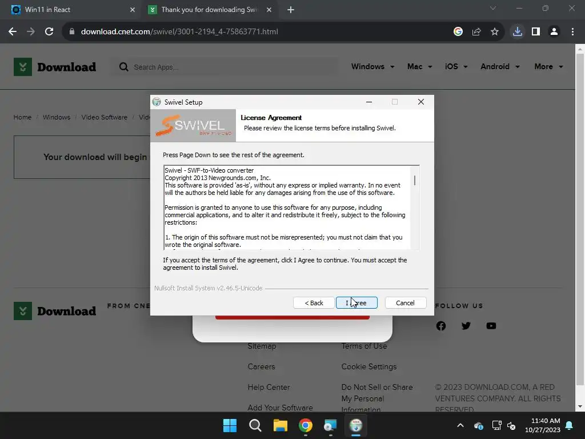Show hidden system tray icons

(x=460, y=425)
